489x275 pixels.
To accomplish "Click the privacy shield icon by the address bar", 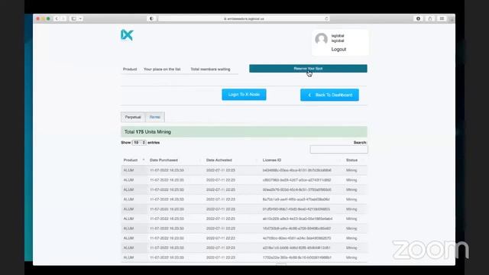I will coord(151,18).
